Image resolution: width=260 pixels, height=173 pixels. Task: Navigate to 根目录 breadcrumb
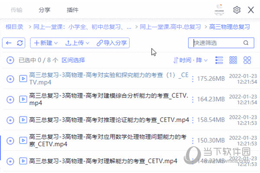pos(14,27)
